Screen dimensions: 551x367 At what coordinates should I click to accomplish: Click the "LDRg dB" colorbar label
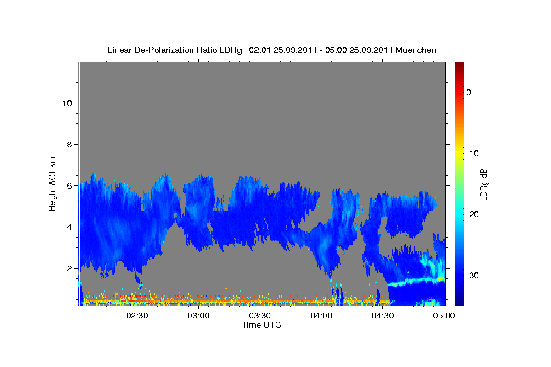[x=484, y=184]
